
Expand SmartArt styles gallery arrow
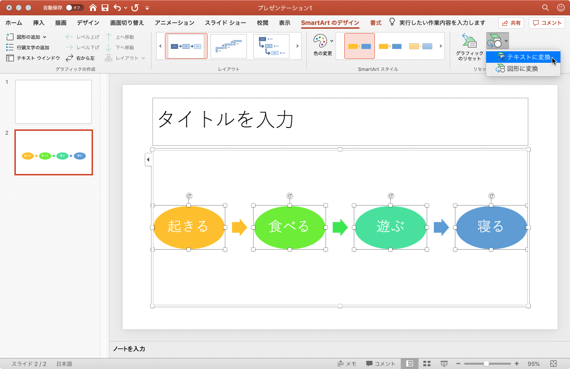pyautogui.click(x=441, y=46)
